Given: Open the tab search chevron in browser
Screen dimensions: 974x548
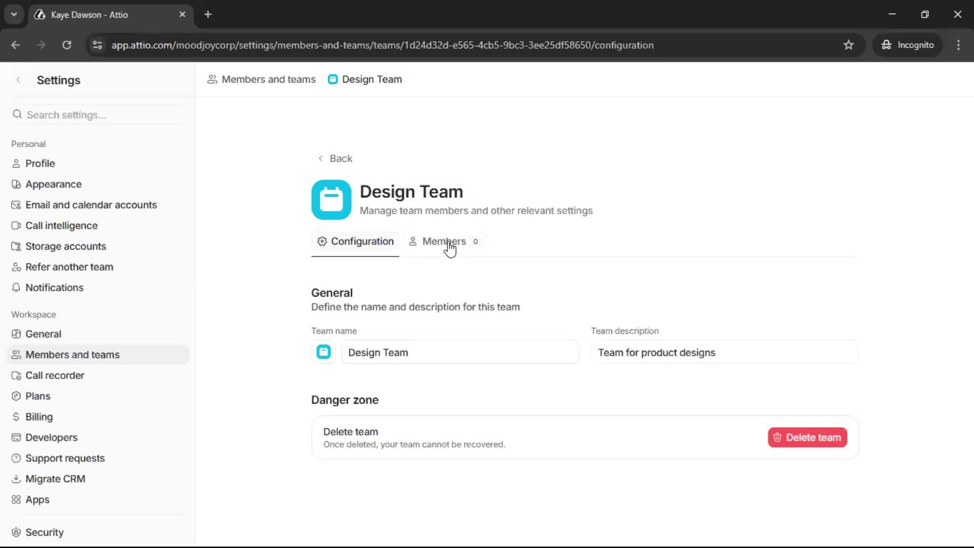Looking at the screenshot, I should click(14, 14).
